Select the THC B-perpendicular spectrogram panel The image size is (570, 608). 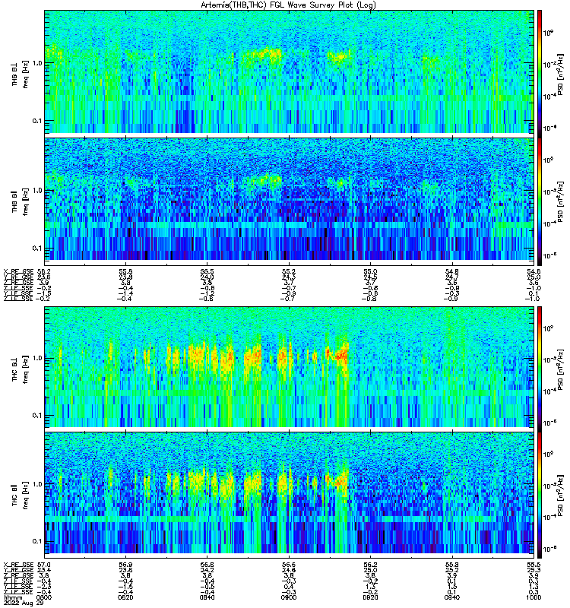tap(290, 367)
